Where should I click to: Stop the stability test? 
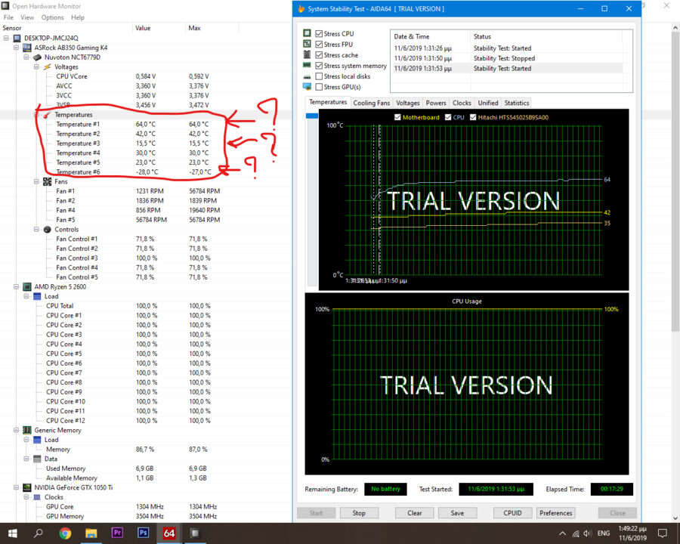[359, 513]
